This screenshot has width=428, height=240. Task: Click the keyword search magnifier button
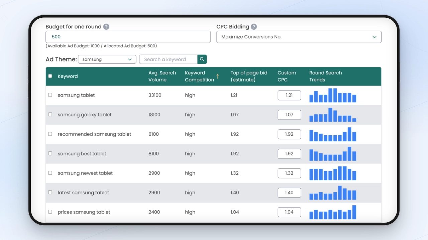(202, 59)
